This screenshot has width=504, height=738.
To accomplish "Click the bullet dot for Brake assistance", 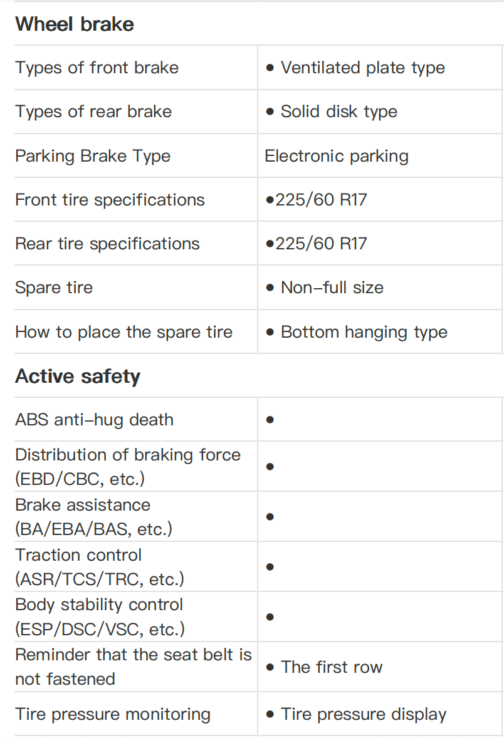I will pyautogui.click(x=270, y=516).
